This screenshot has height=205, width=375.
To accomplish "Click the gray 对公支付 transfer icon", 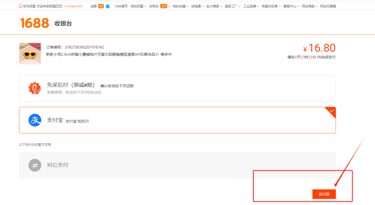I will click(35, 165).
